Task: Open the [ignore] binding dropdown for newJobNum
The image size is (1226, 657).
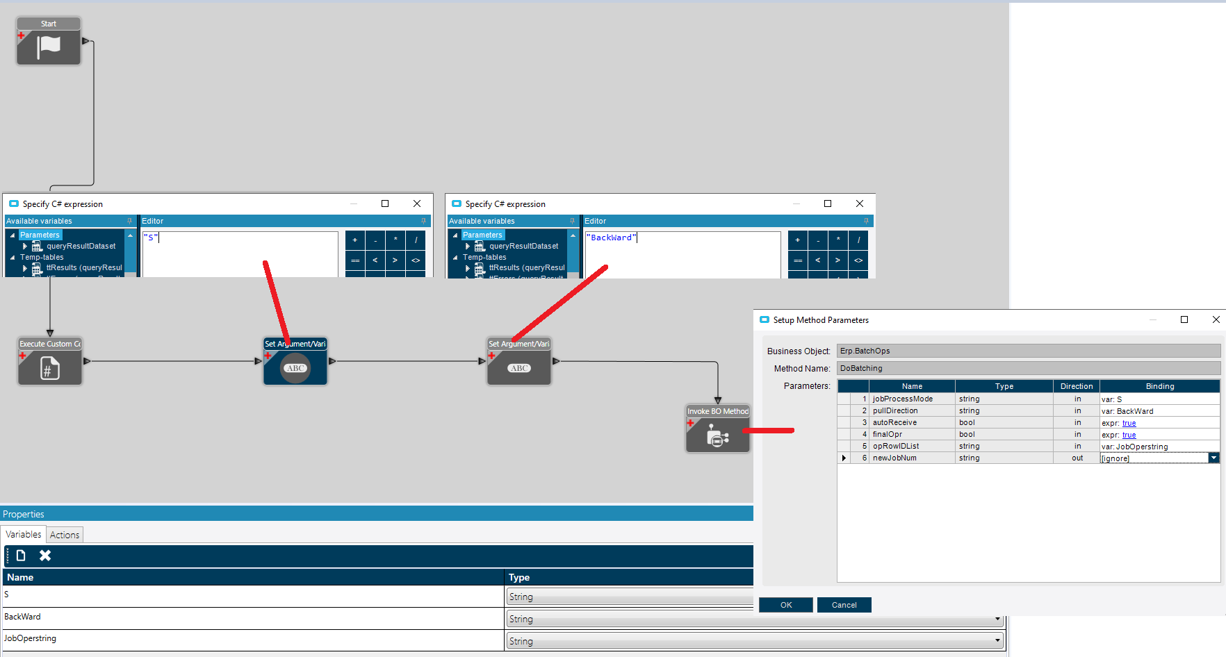Action: click(1213, 458)
